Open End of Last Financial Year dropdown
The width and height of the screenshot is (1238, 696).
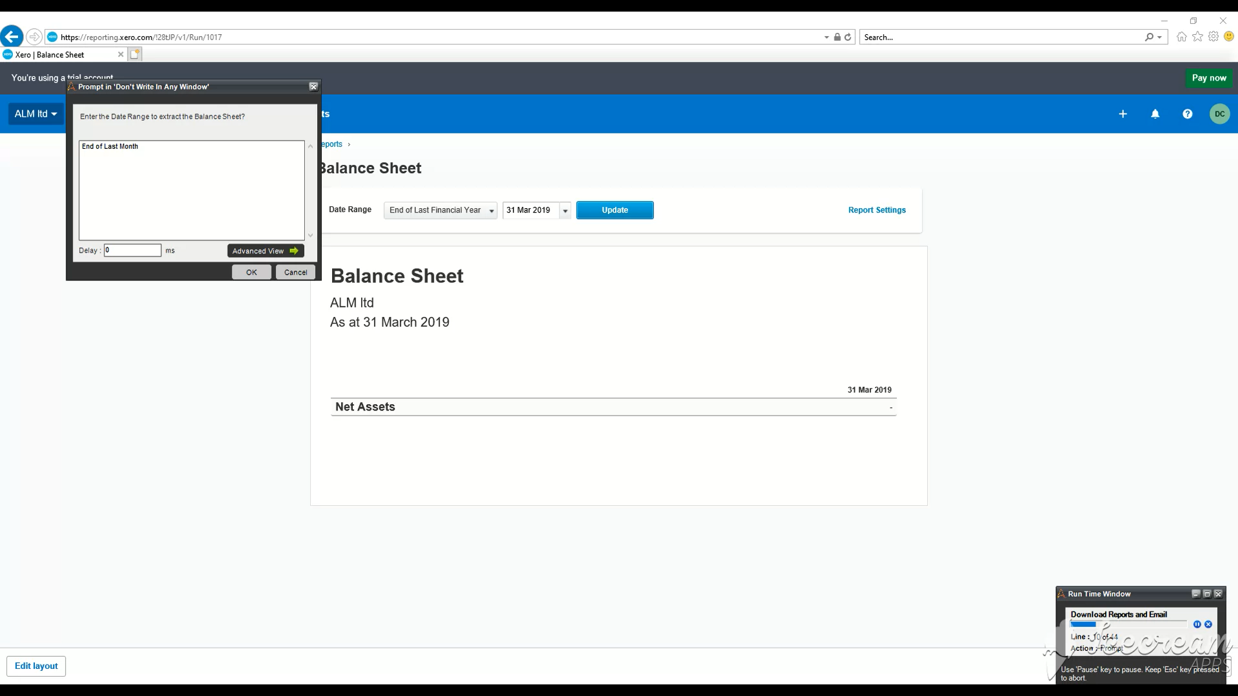(440, 210)
